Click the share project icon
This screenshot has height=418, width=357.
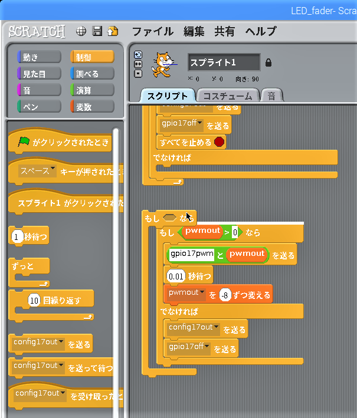pos(113,31)
